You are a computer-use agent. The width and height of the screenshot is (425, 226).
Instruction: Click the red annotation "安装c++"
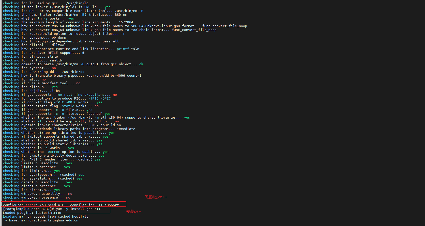[x=134, y=212]
